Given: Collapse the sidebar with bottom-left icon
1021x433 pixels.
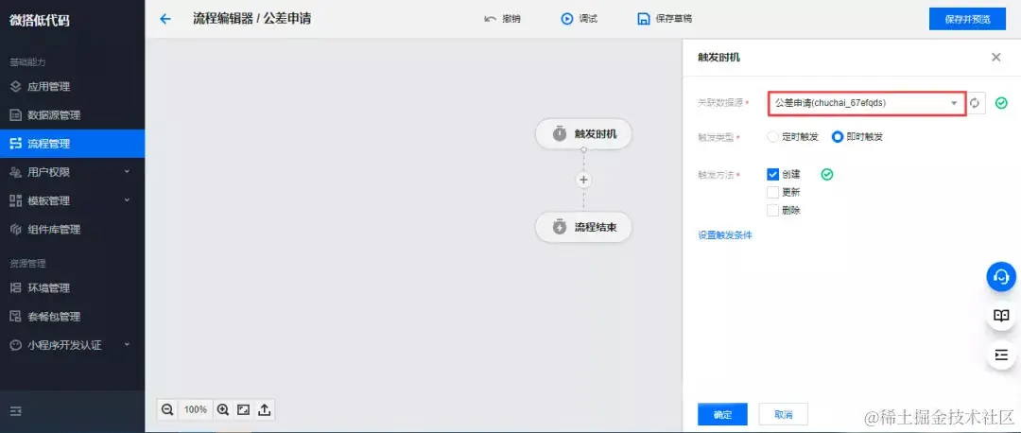Looking at the screenshot, I should click(16, 411).
